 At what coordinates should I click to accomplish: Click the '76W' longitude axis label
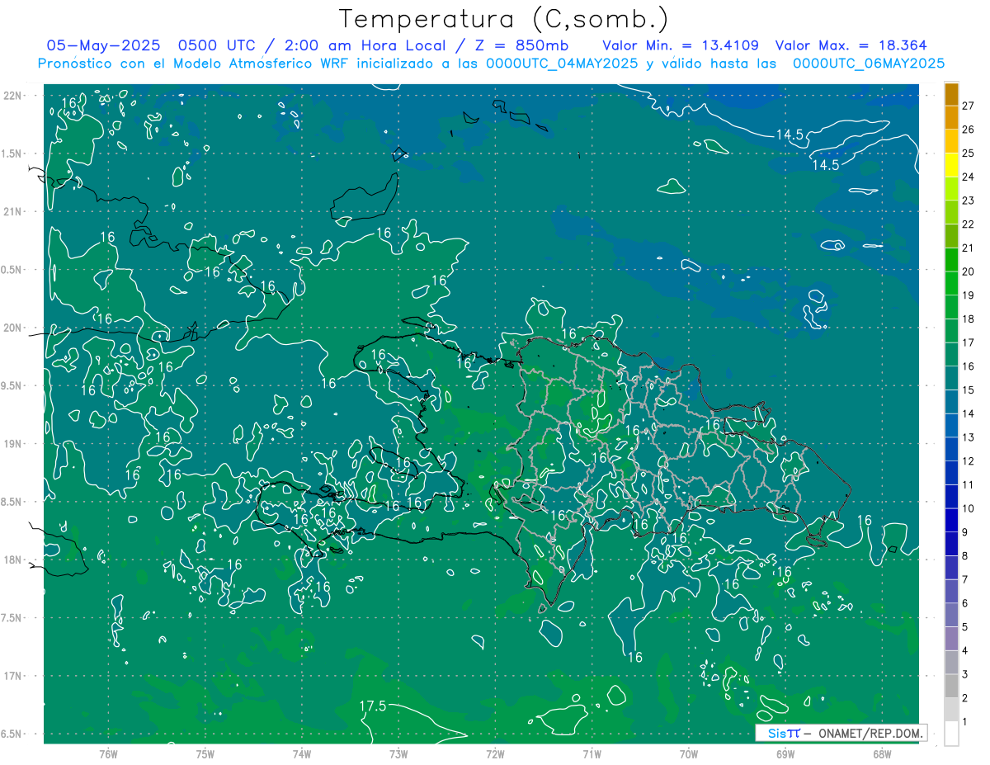point(108,754)
